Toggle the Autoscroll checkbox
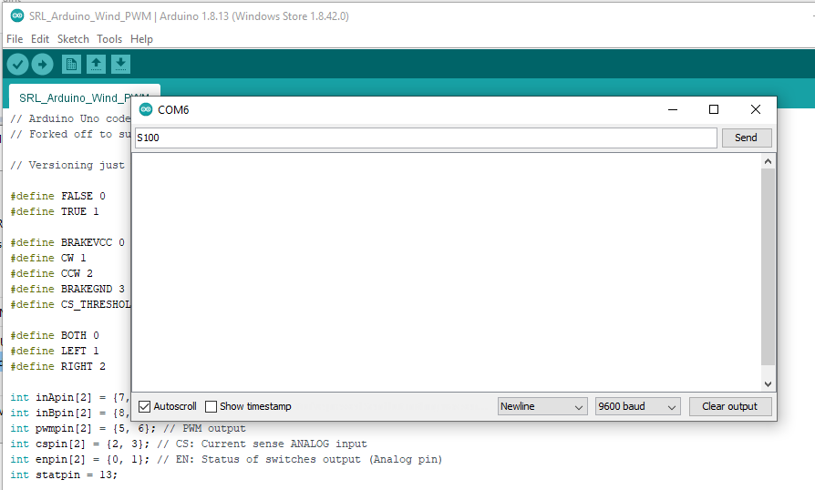Viewport: 815px width, 490px height. click(x=145, y=406)
